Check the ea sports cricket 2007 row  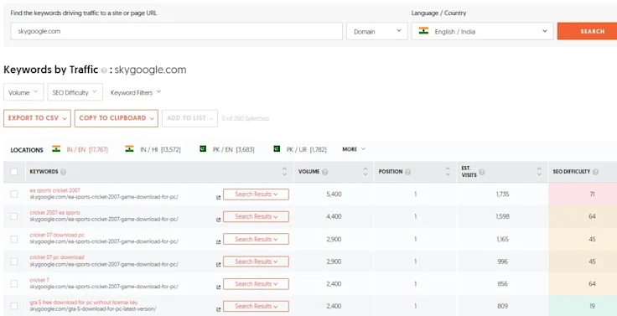14,194
